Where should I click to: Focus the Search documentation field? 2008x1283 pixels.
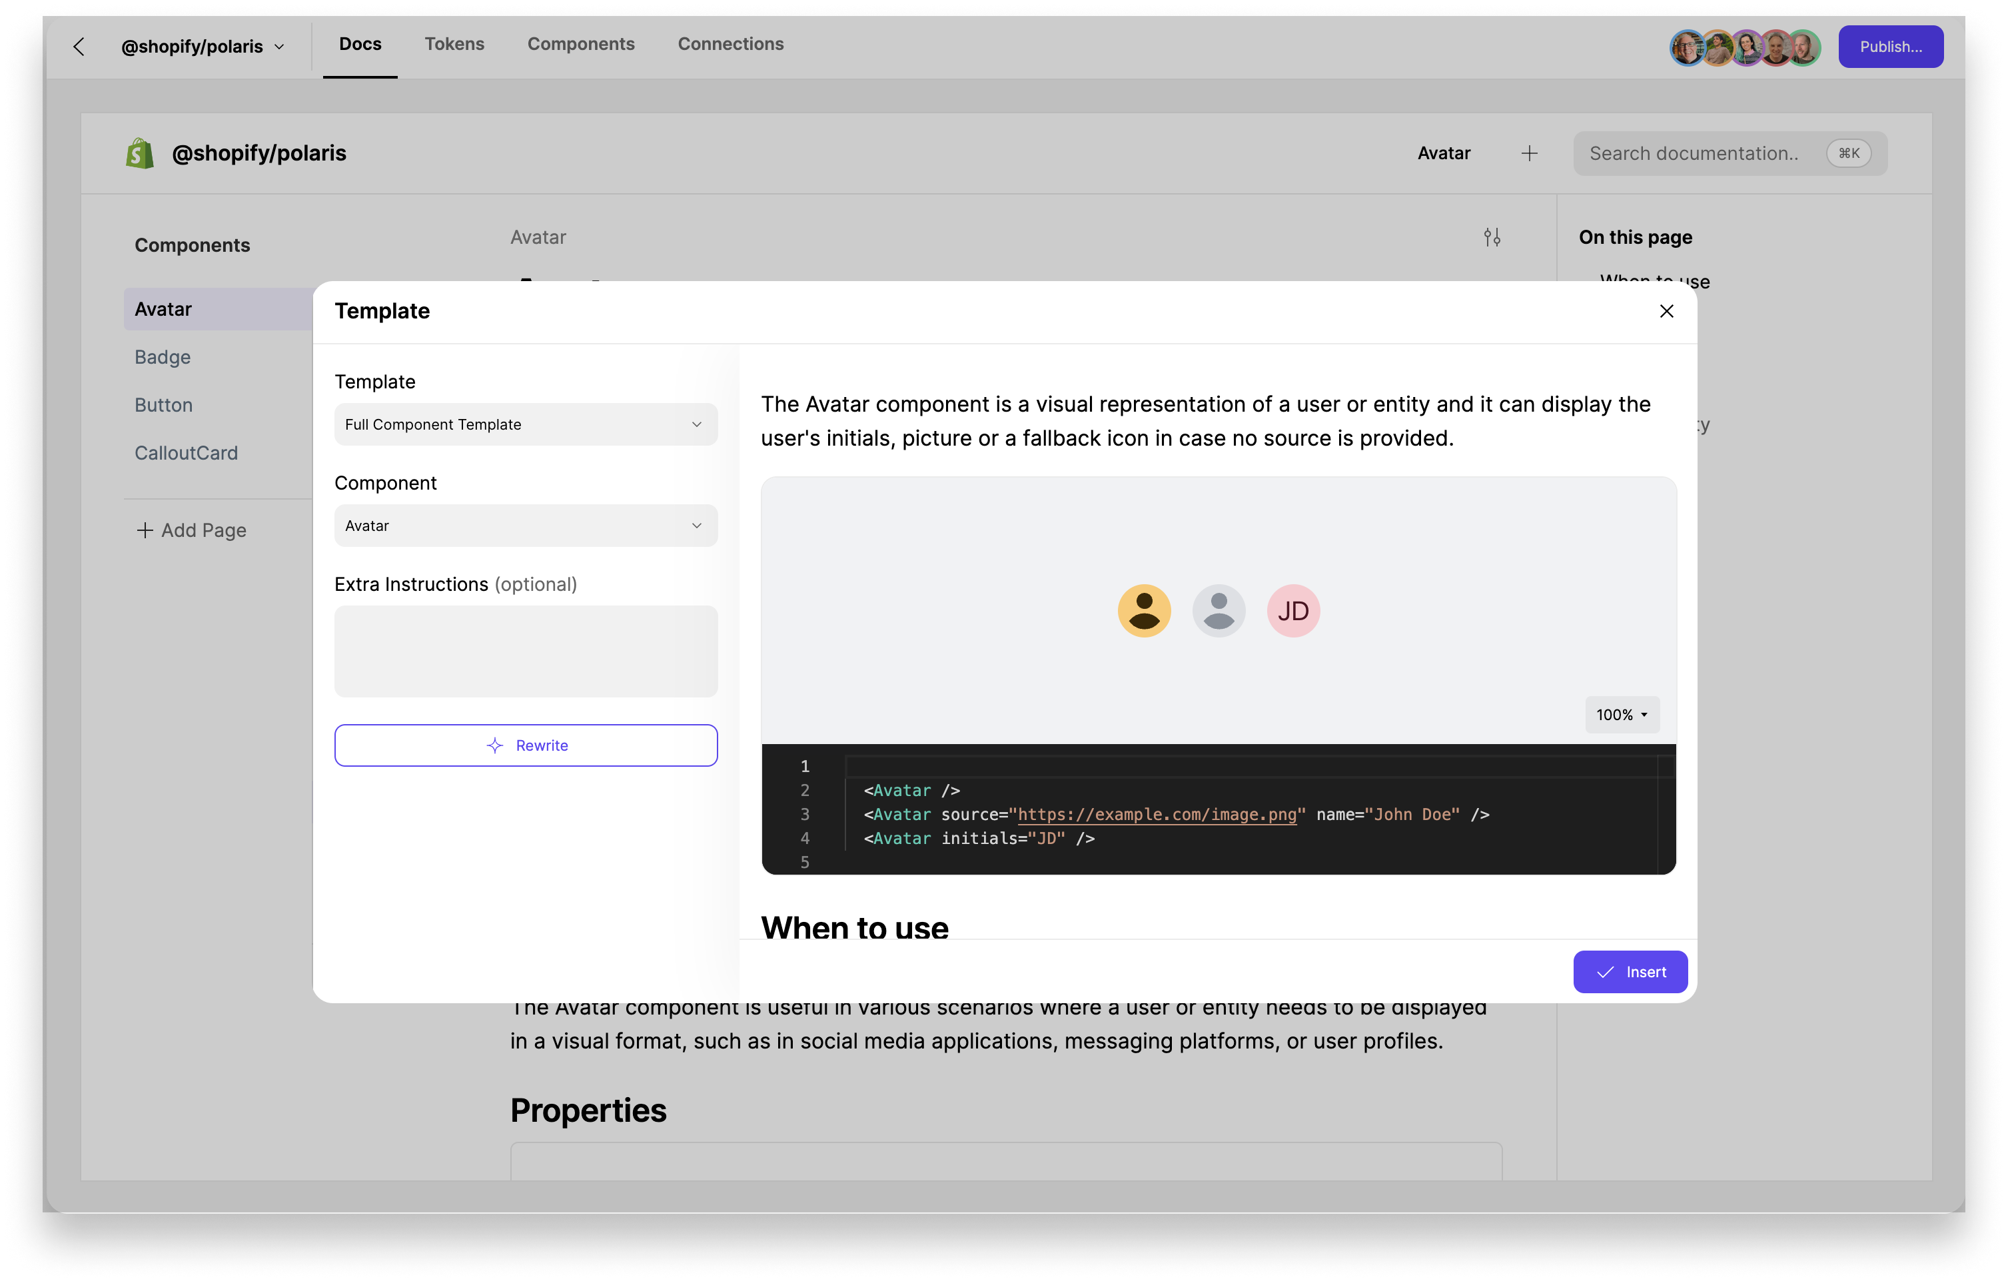[x=1730, y=153]
